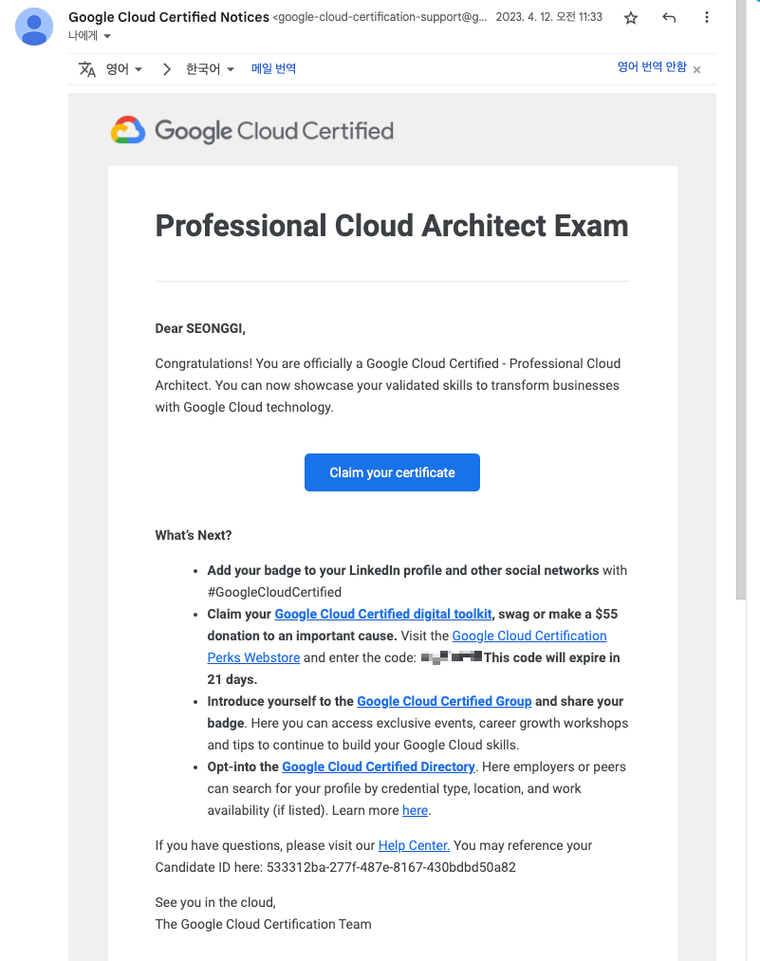
Task: Click the Google Cloud logo
Action: [128, 130]
